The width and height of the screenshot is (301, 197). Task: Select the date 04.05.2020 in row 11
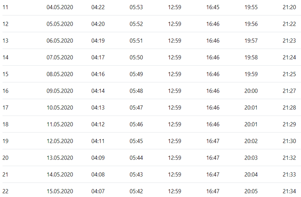60,7
